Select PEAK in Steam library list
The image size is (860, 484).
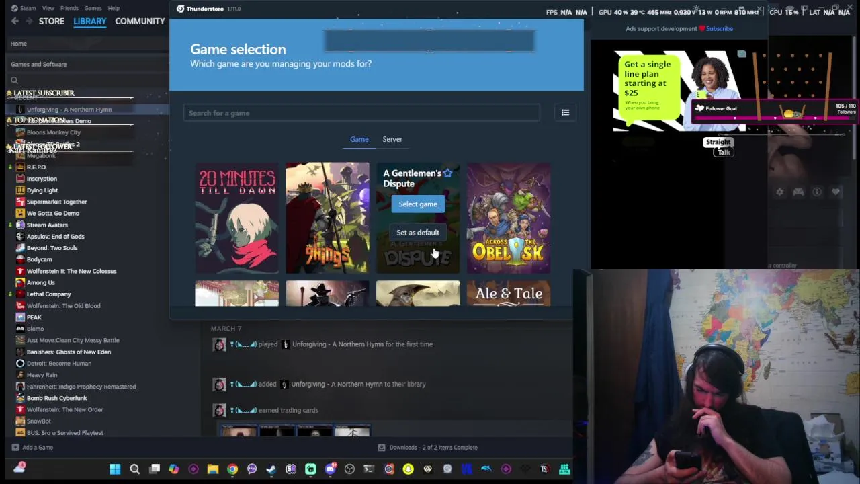point(34,317)
